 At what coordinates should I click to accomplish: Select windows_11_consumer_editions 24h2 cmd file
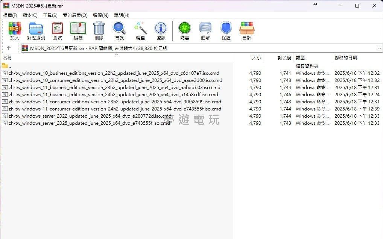(x=115, y=109)
